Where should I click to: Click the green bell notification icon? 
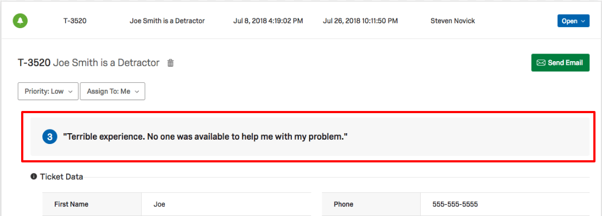[x=20, y=21]
